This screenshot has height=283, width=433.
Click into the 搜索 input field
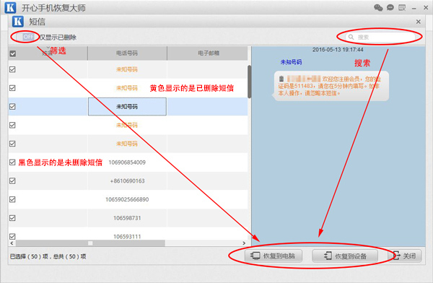point(380,37)
